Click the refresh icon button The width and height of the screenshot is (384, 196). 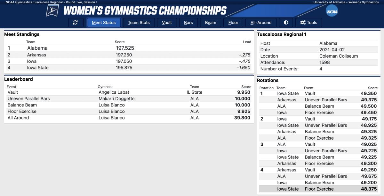(x=76, y=23)
